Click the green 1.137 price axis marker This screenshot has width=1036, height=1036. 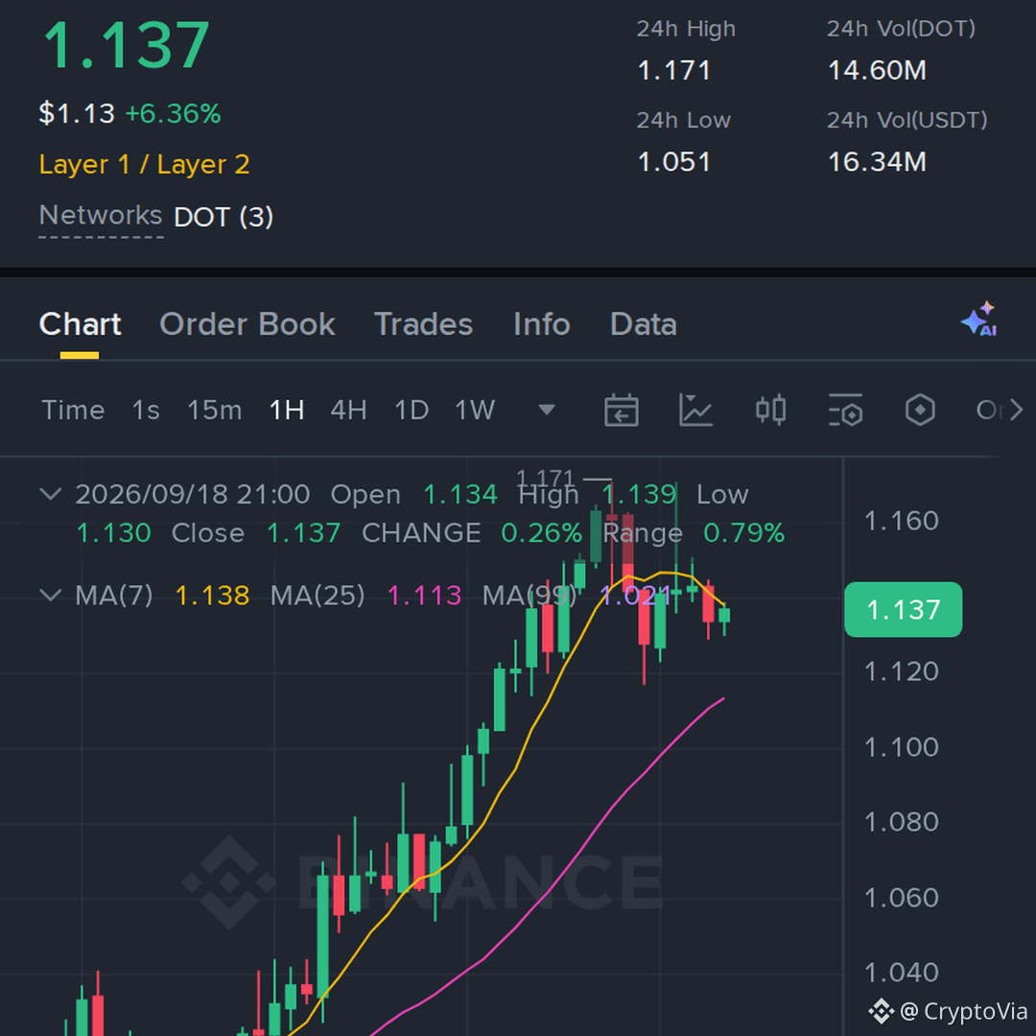coord(904,610)
